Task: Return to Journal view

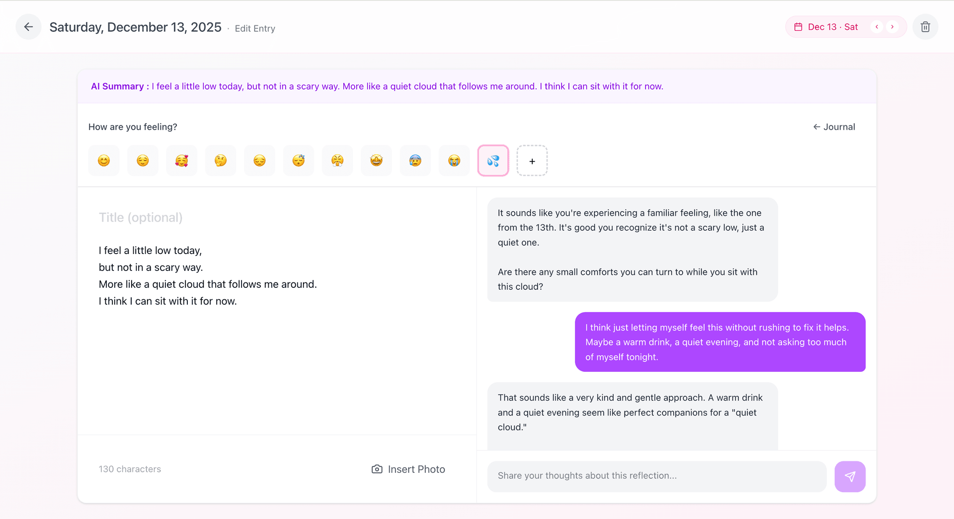Action: 834,127
